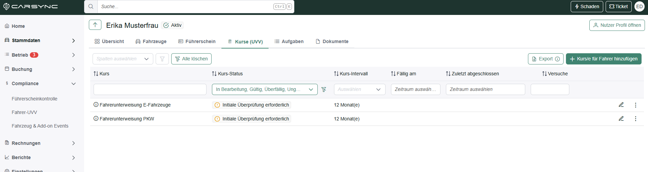This screenshot has width=648, height=172.
Task: Switch to Übersicht tab
Action: pyautogui.click(x=109, y=41)
